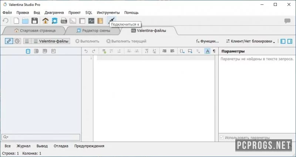Show the Отладка log tab
The image size is (296, 157).
click(61, 146)
